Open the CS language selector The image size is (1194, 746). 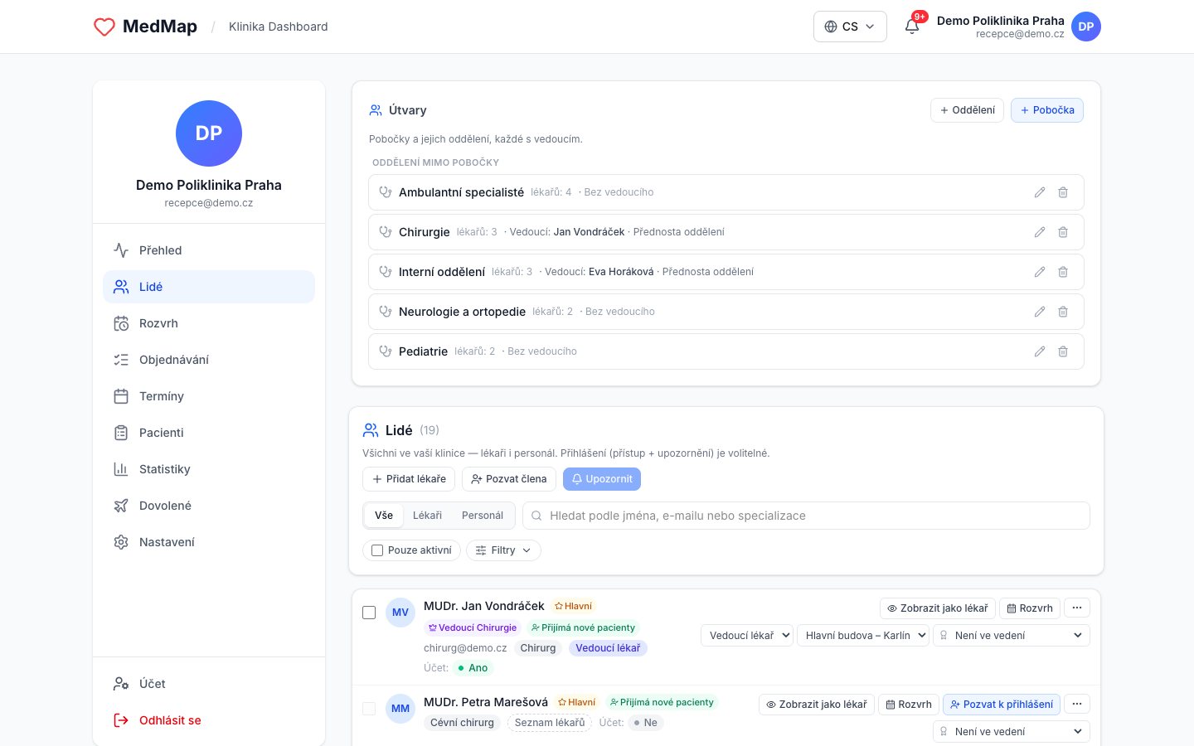click(x=850, y=27)
